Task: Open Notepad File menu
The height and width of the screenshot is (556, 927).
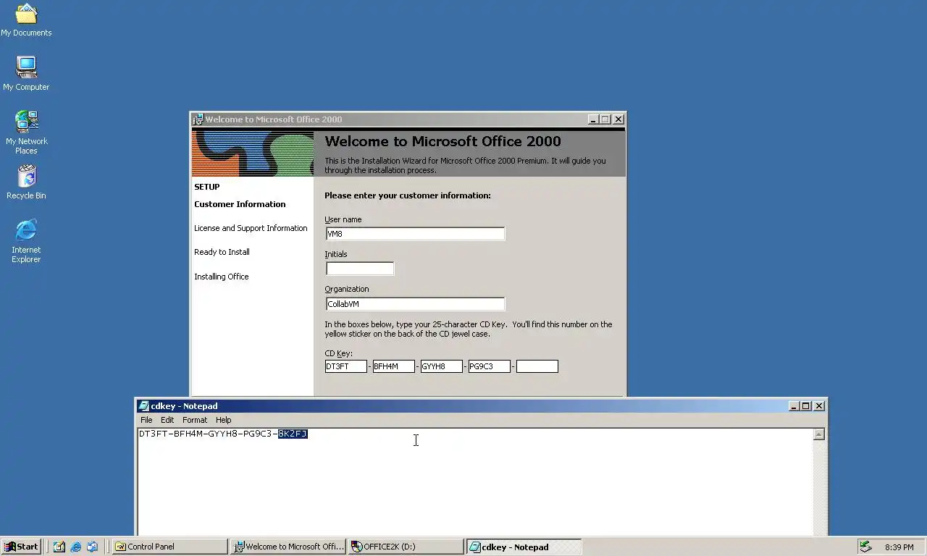Action: [x=146, y=420]
